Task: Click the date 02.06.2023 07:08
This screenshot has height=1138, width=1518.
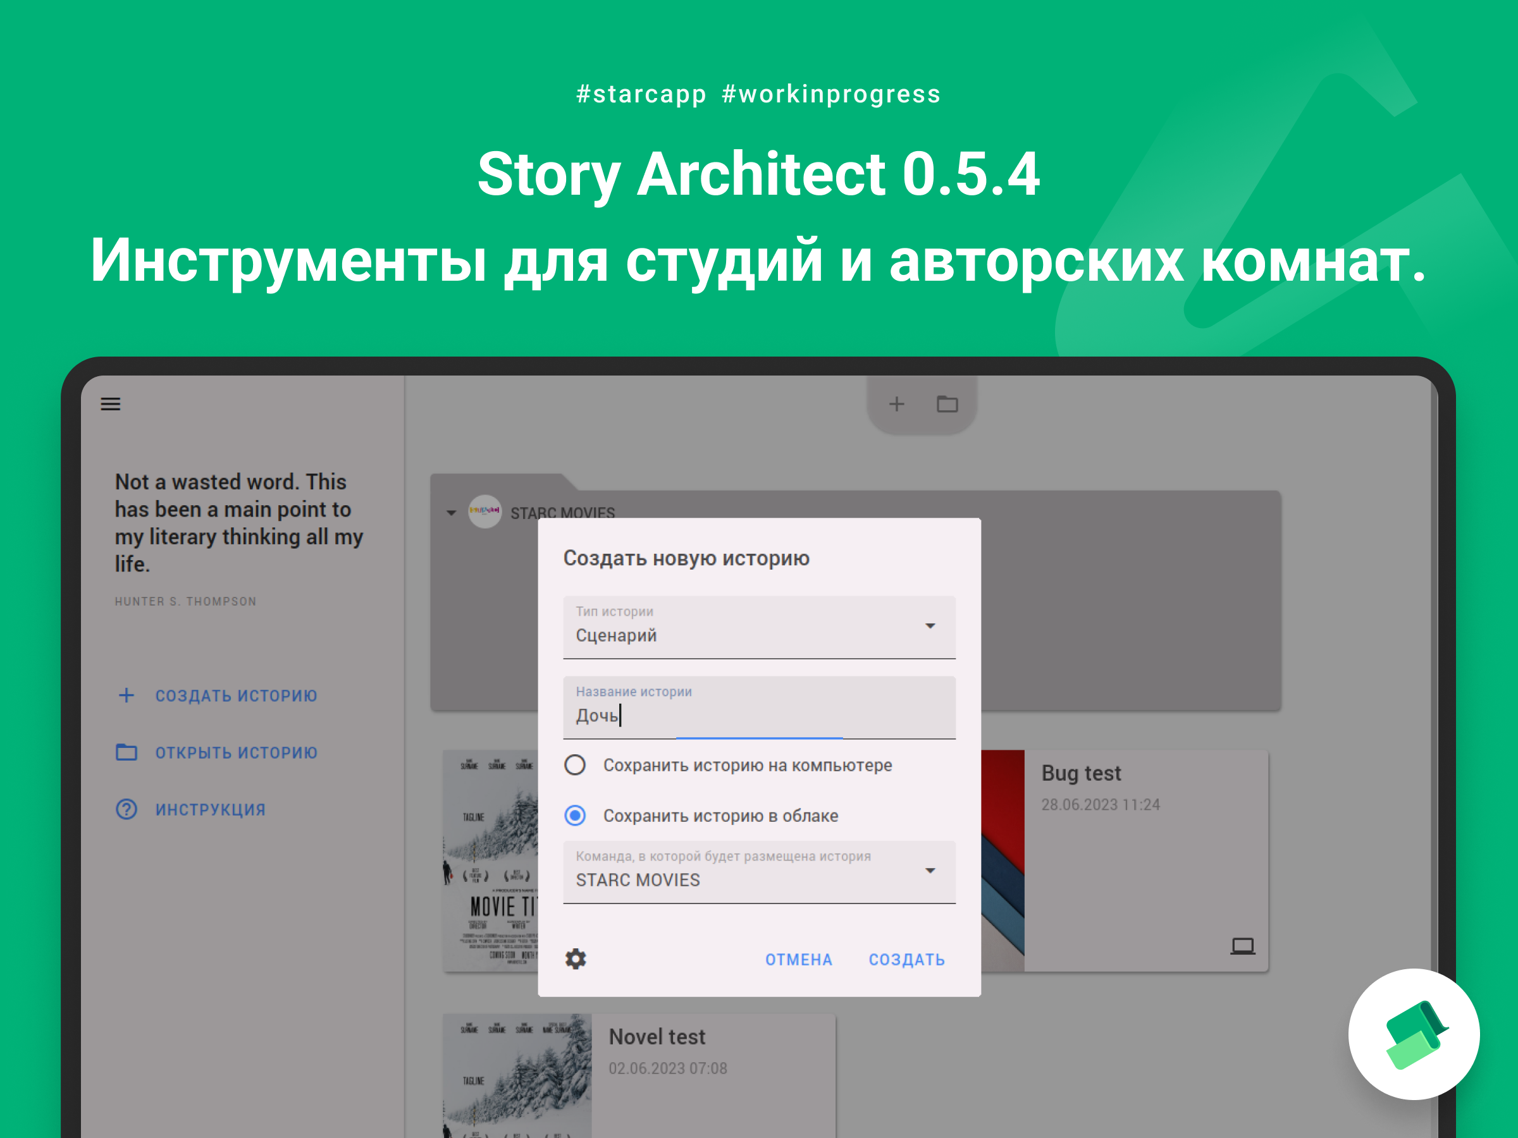Action: [x=668, y=1068]
